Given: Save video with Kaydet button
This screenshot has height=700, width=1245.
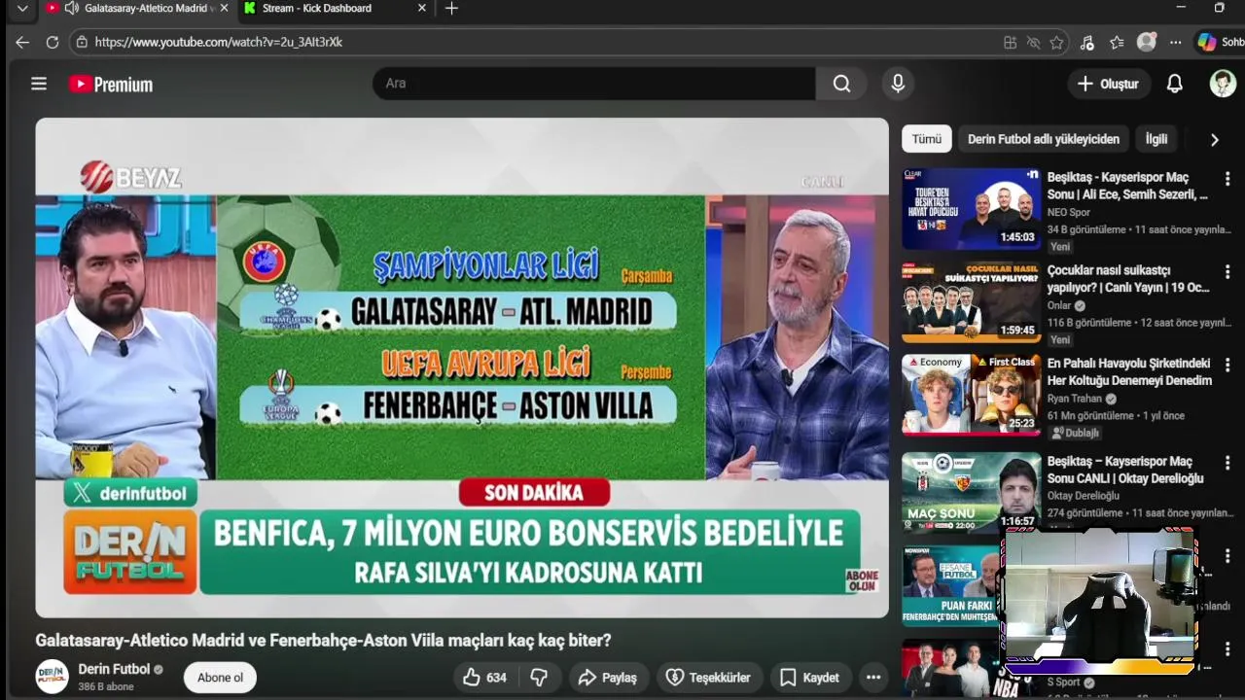Looking at the screenshot, I should (809, 678).
